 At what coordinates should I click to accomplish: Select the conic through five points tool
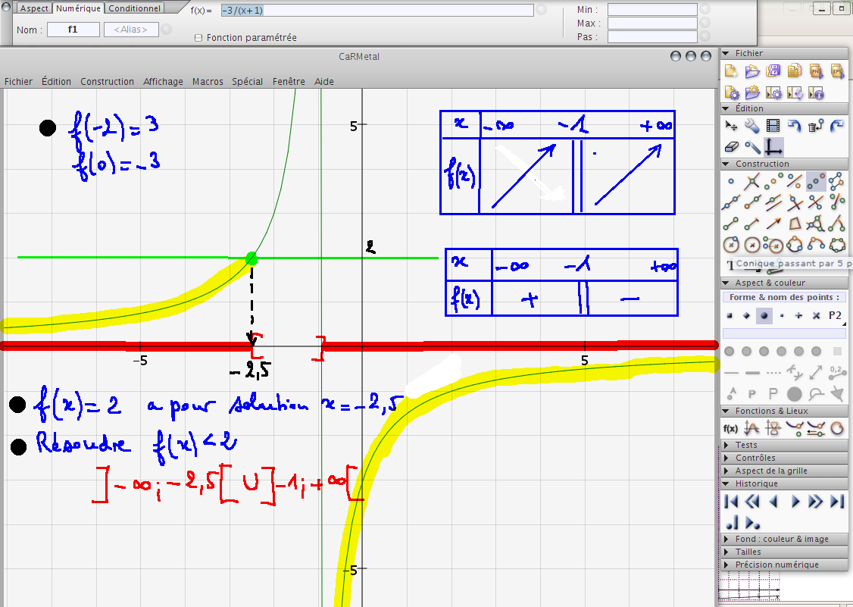(x=838, y=245)
